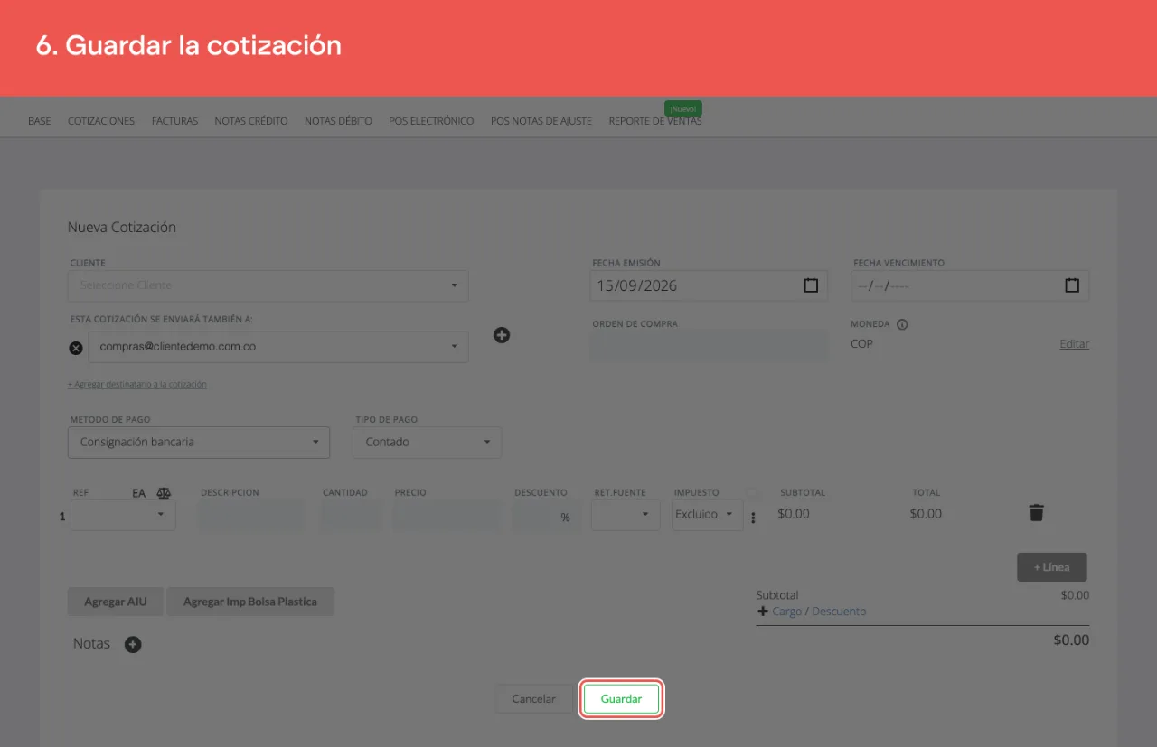Open the COTIZACIONES tab

pyautogui.click(x=101, y=121)
